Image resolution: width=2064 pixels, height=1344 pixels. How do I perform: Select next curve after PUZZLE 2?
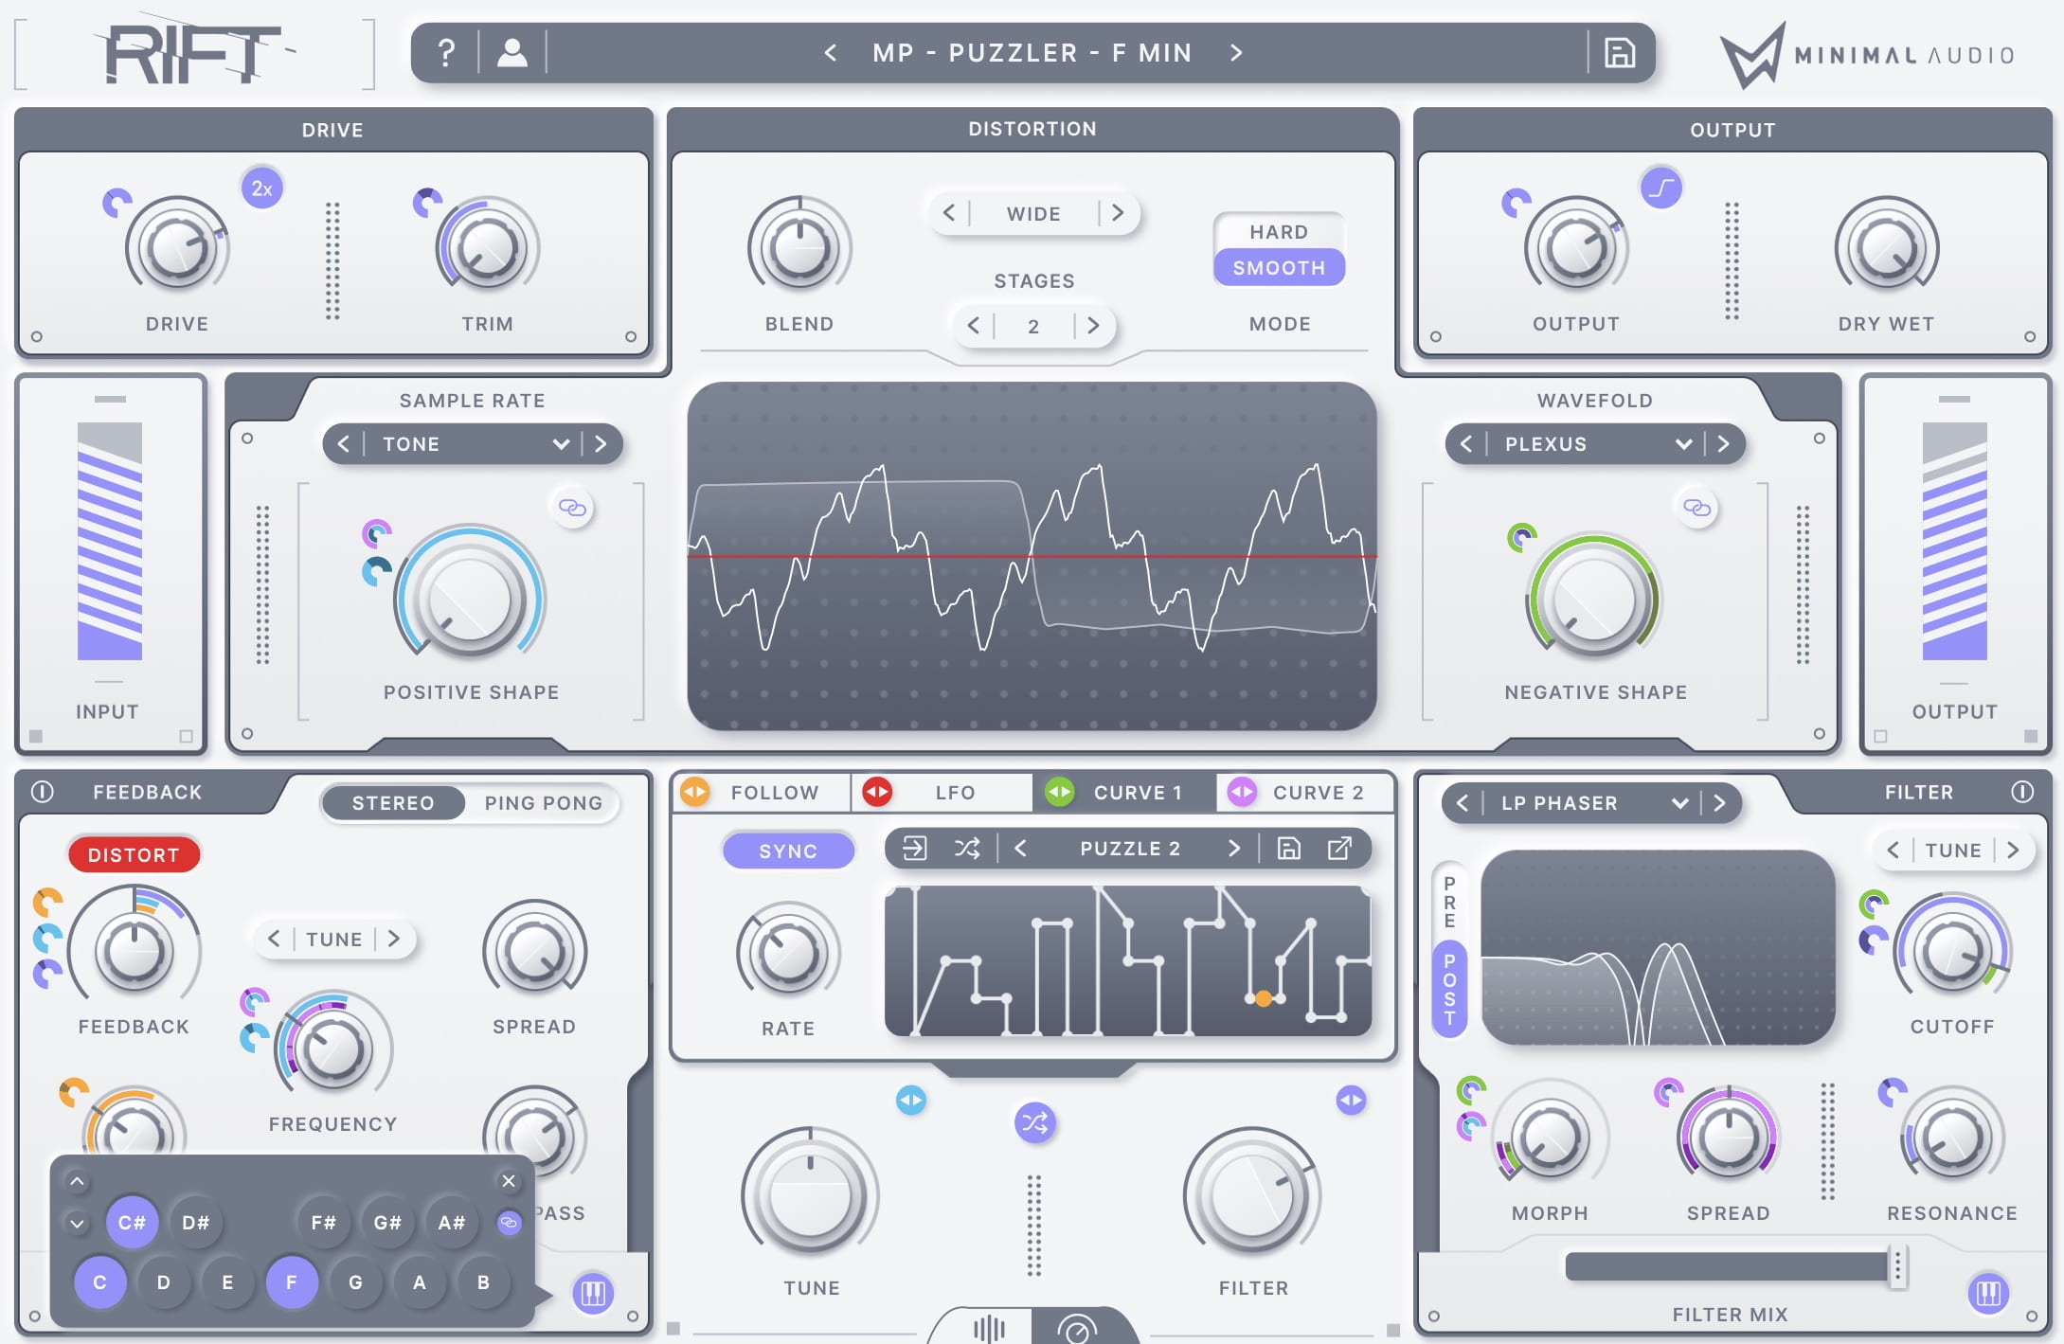(1232, 848)
